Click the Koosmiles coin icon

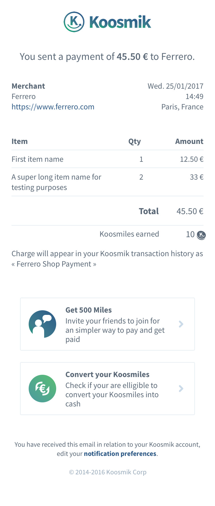(201, 235)
